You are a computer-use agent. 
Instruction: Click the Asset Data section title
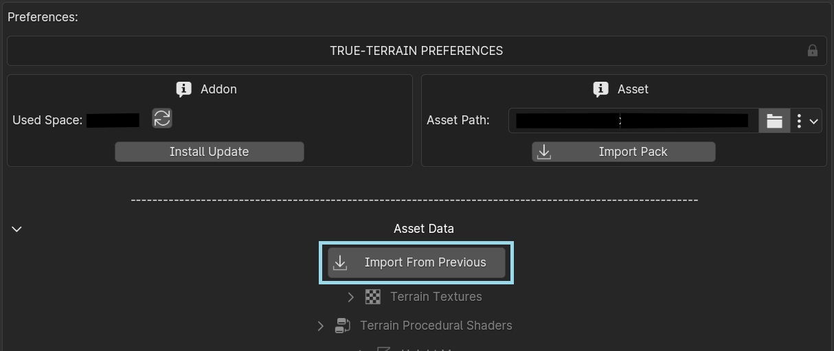[423, 229]
